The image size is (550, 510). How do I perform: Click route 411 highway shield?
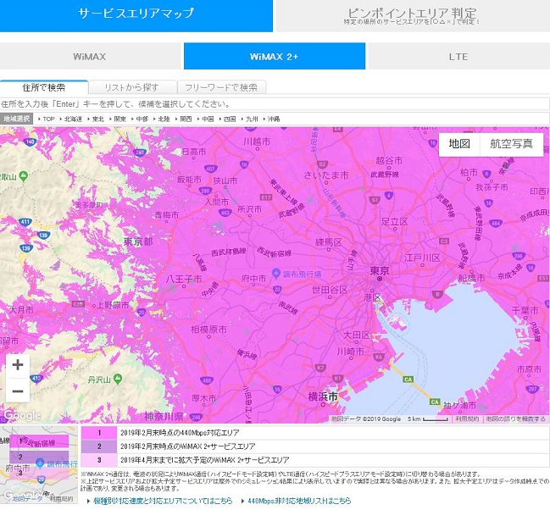(x=25, y=222)
